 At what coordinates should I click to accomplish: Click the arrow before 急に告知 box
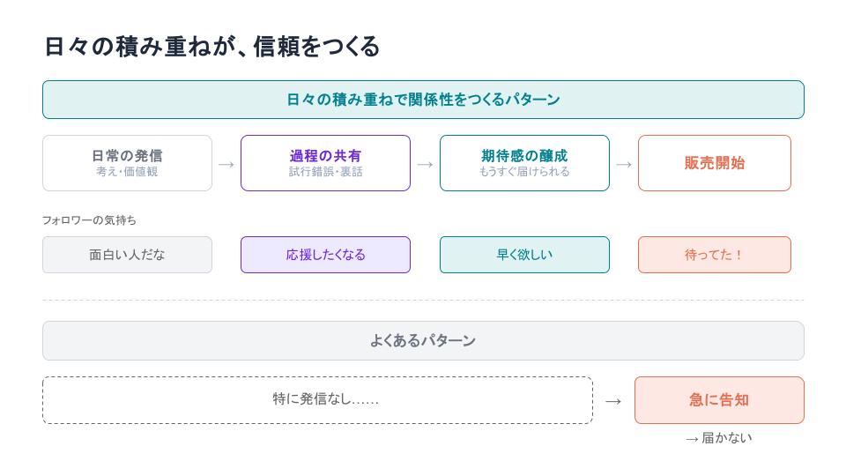point(613,401)
